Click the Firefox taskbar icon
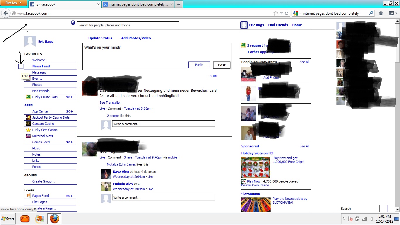The width and height of the screenshot is (400, 225). pyautogui.click(x=54, y=219)
